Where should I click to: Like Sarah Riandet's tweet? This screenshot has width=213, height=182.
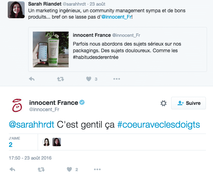pyautogui.click(x=89, y=79)
